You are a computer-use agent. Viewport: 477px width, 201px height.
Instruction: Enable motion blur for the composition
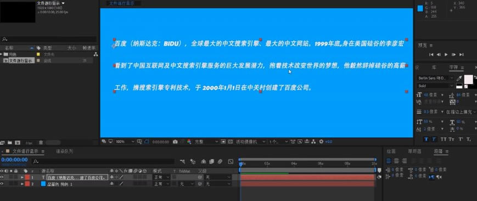click(x=220, y=161)
